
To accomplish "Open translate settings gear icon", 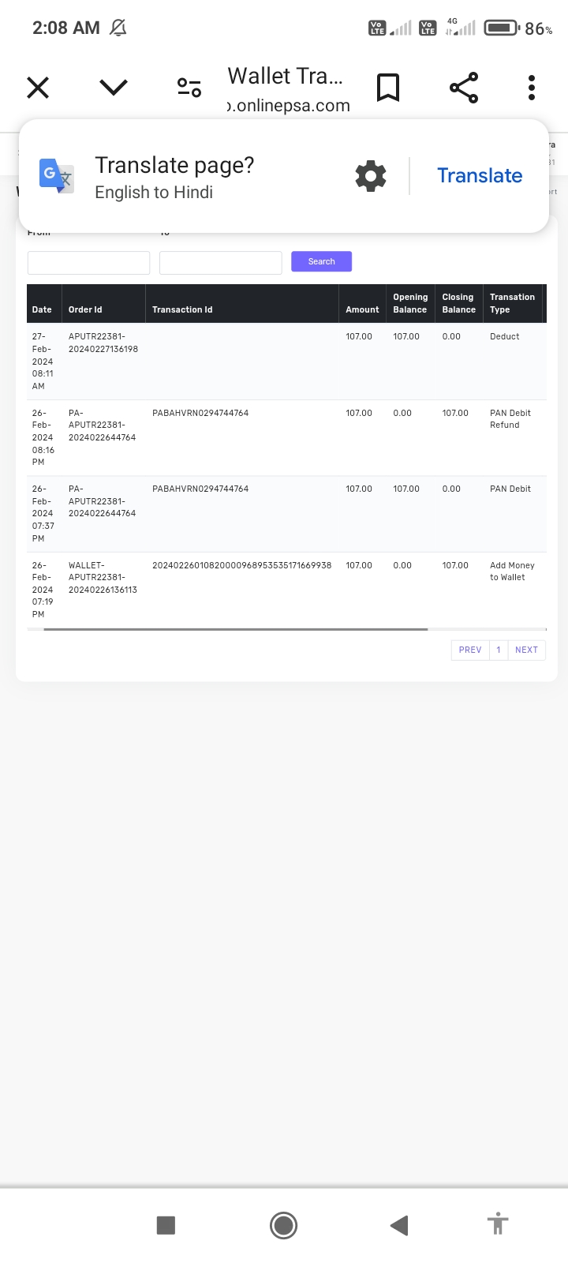I will click(371, 176).
